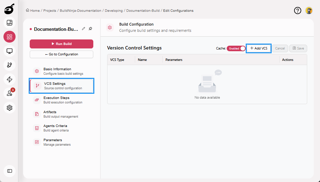Click the Add VCS button

258,48
